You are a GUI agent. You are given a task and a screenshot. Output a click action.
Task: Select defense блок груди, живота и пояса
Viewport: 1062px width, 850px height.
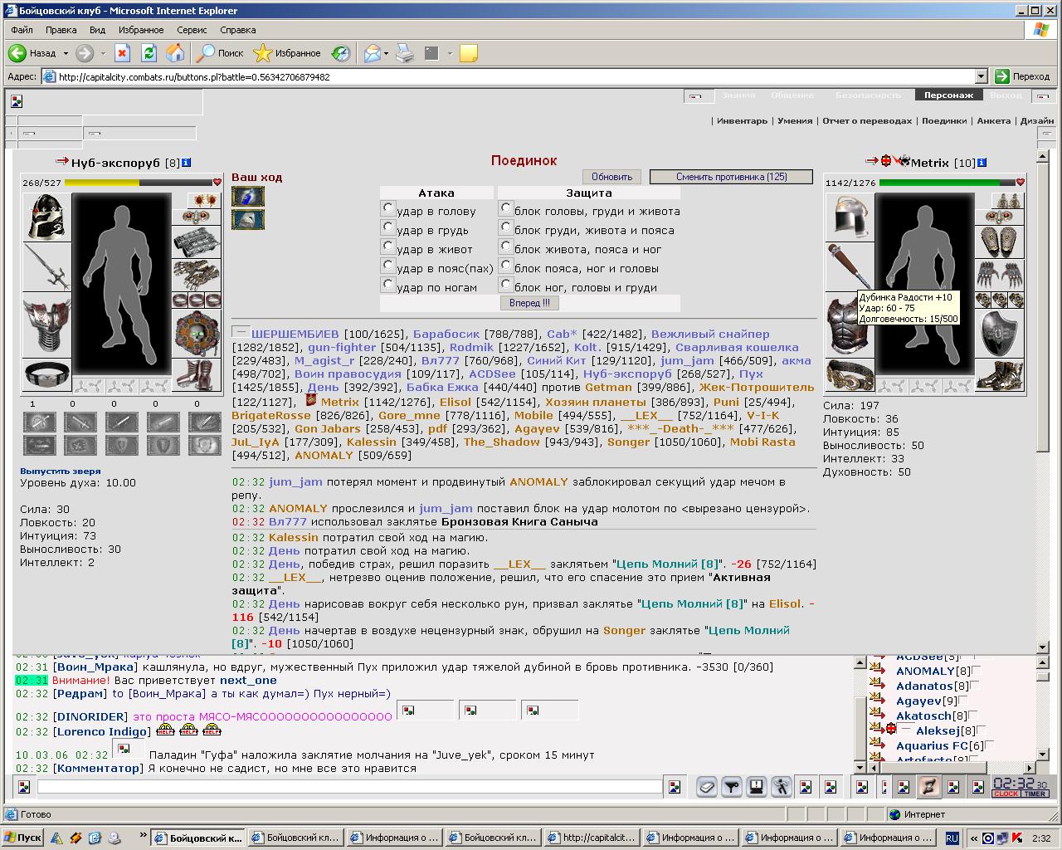pyautogui.click(x=505, y=227)
